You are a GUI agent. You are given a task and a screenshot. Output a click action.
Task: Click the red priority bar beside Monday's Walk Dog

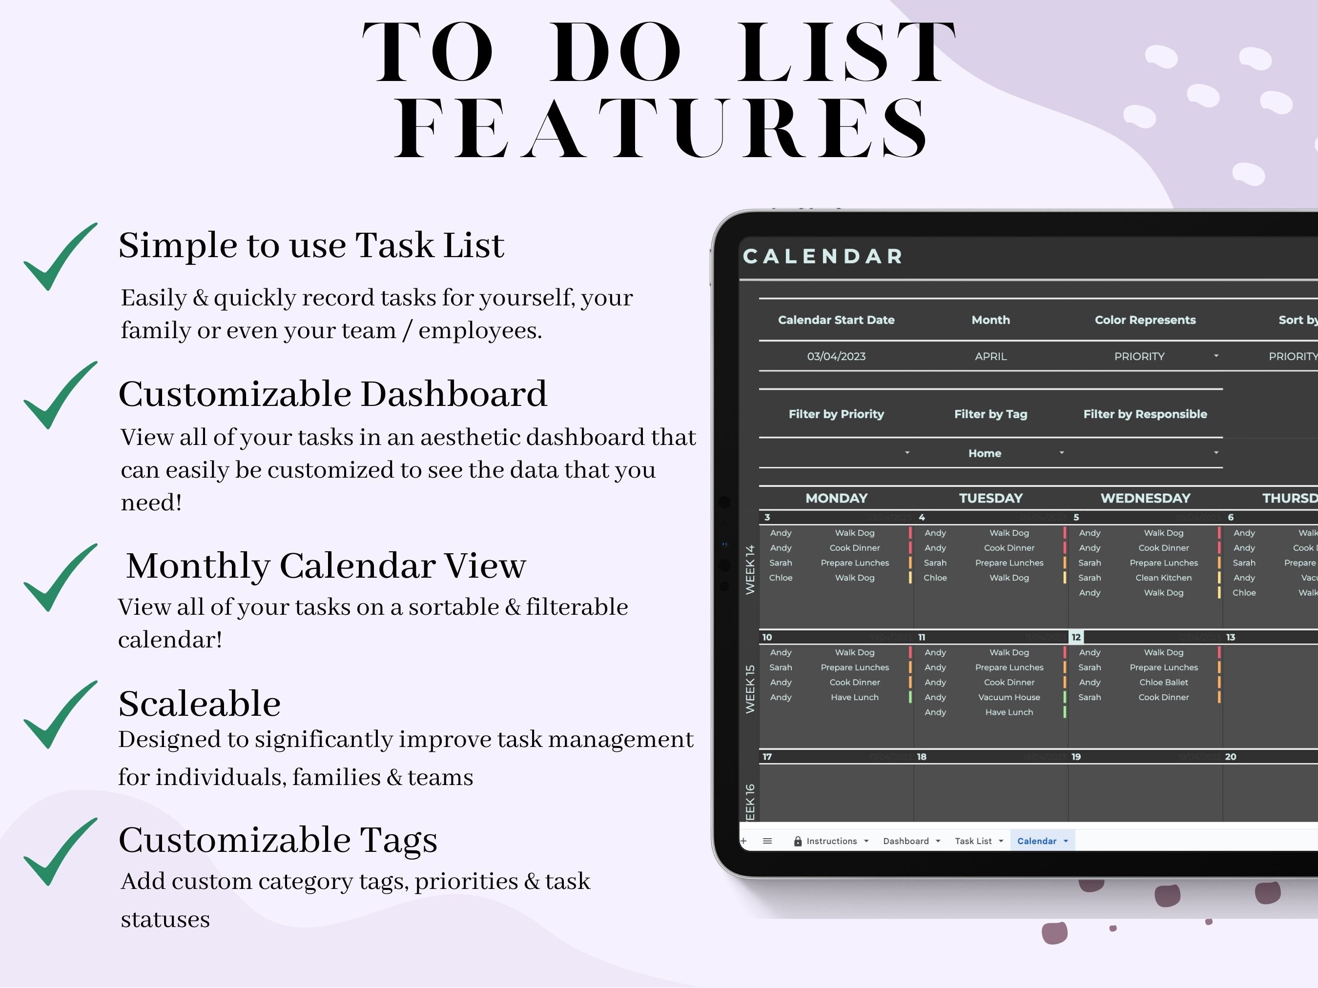pyautogui.click(x=909, y=533)
